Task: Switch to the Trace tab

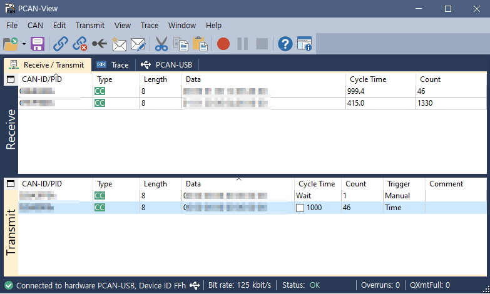Action: click(113, 65)
